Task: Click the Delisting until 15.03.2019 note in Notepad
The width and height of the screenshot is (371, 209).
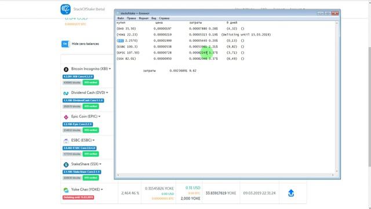Action: coord(246,35)
